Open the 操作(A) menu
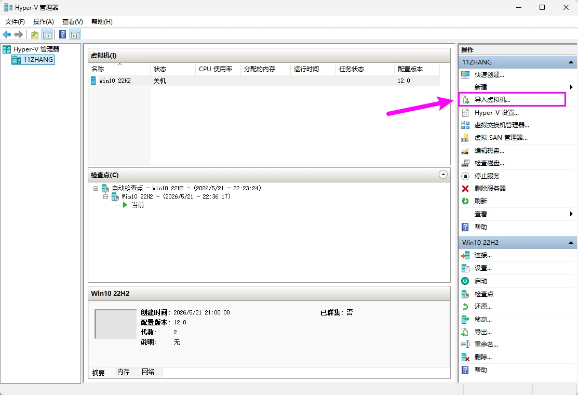 [44, 22]
